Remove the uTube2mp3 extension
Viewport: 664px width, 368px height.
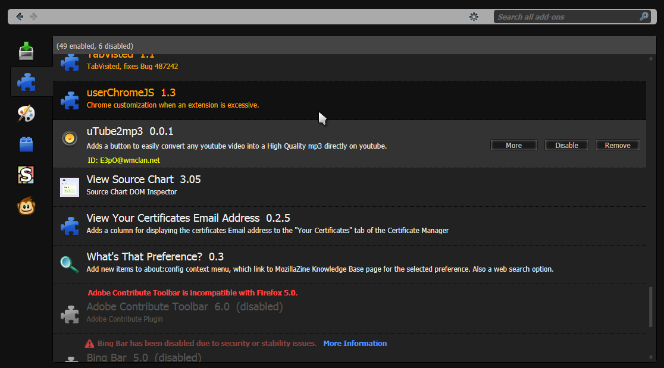click(x=617, y=144)
